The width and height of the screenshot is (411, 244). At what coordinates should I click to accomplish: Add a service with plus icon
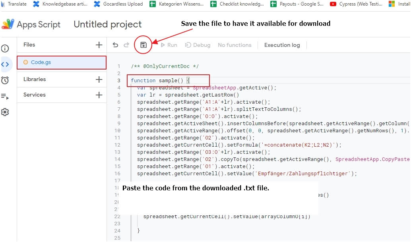[99, 95]
